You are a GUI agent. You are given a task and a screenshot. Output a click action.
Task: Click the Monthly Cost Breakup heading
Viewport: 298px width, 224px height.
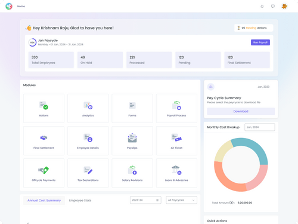[223, 127]
